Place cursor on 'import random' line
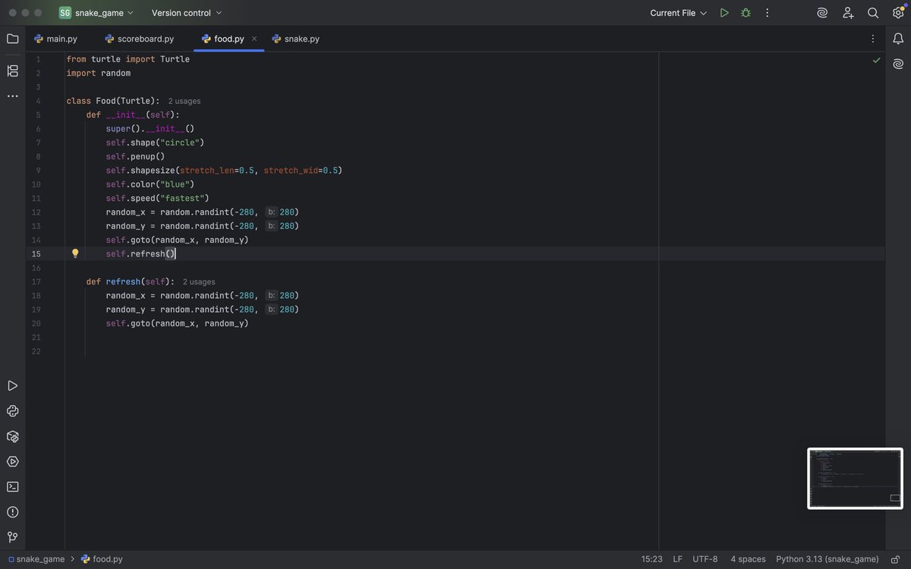The image size is (911, 569). 99,73
